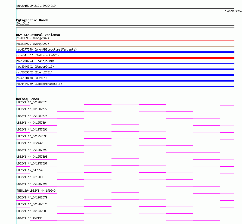
Task: Click the chr20:50094219..50094219 coordinate label
Action: 36,6
